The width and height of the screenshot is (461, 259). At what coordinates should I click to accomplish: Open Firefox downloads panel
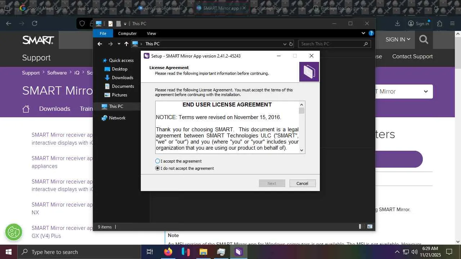click(x=398, y=23)
